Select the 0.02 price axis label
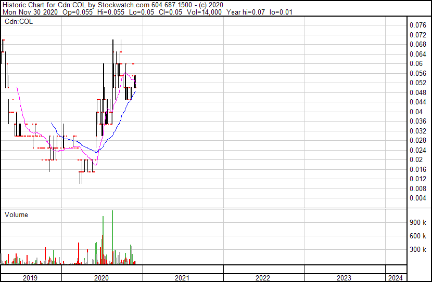The image size is (432, 282). click(416, 159)
